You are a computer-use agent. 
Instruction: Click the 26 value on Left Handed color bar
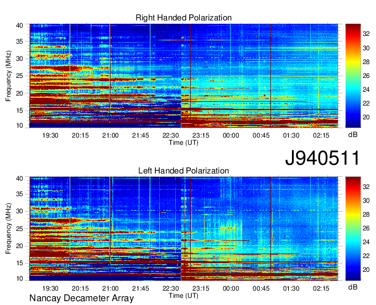click(x=366, y=228)
